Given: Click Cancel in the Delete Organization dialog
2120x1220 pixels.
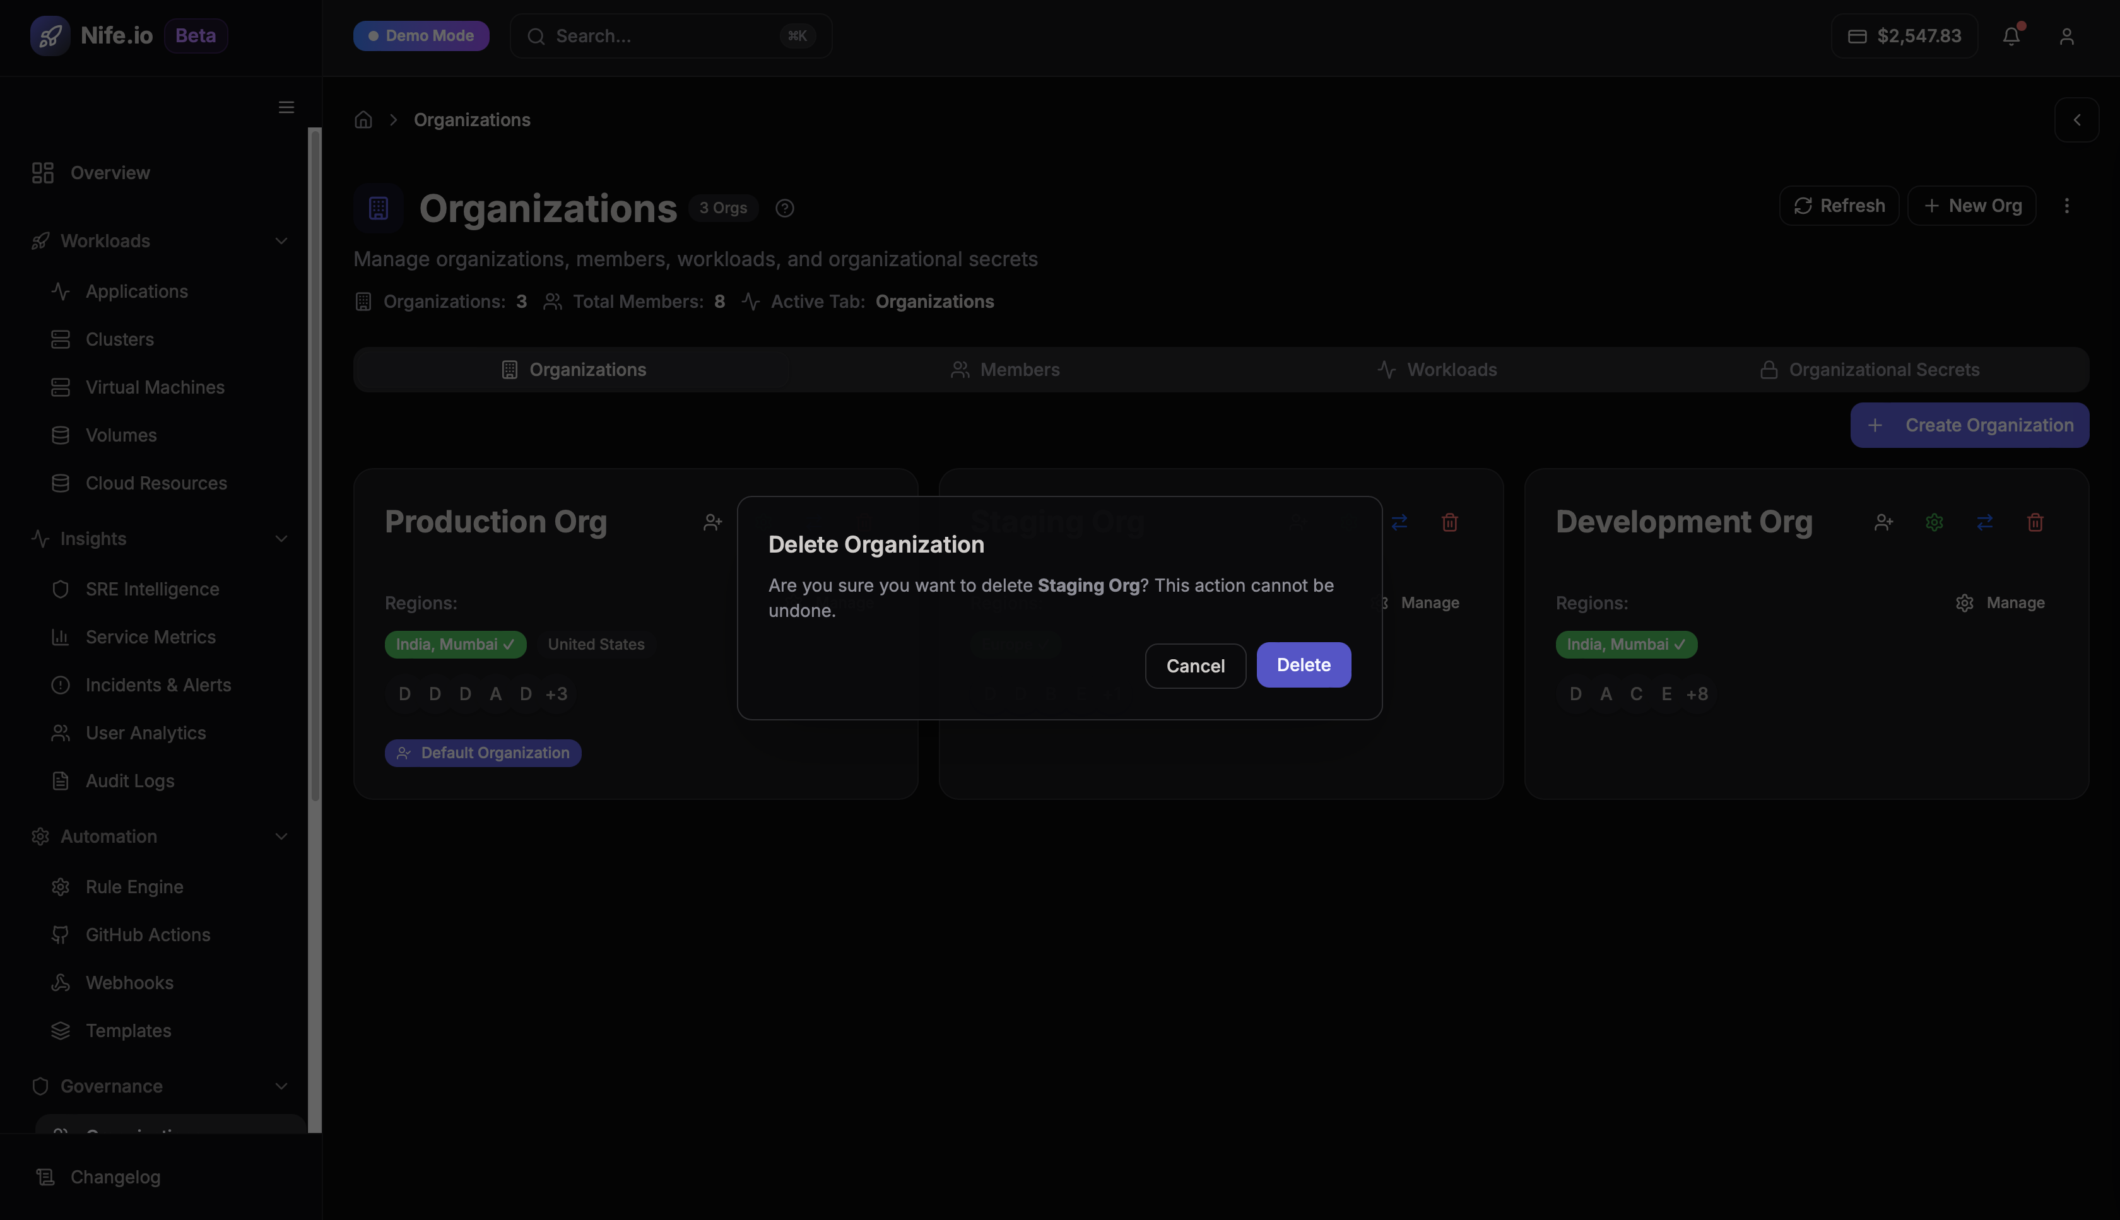Looking at the screenshot, I should coord(1195,666).
